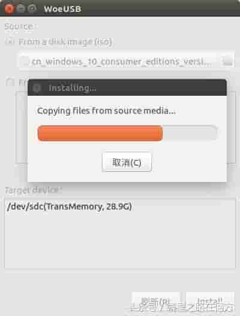This screenshot has width=240, height=316.
Task: Cancel the installation with 取消(C) button
Action: tap(127, 162)
